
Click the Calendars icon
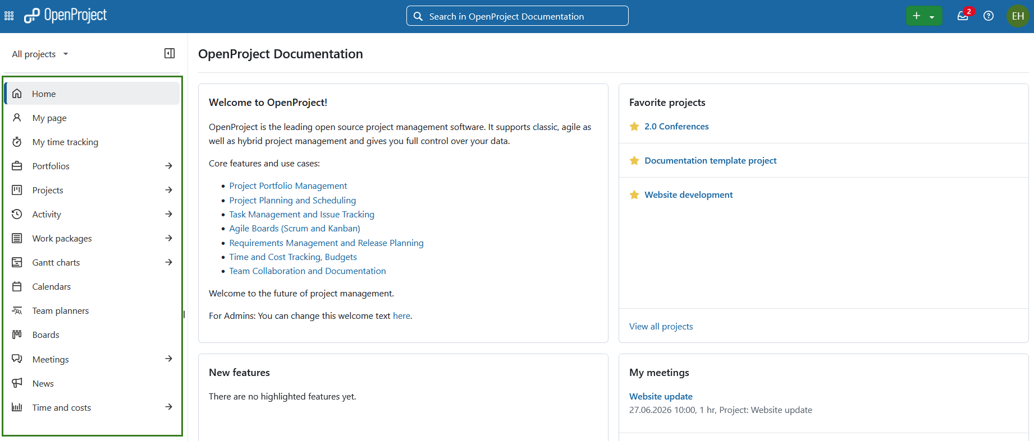(x=17, y=286)
